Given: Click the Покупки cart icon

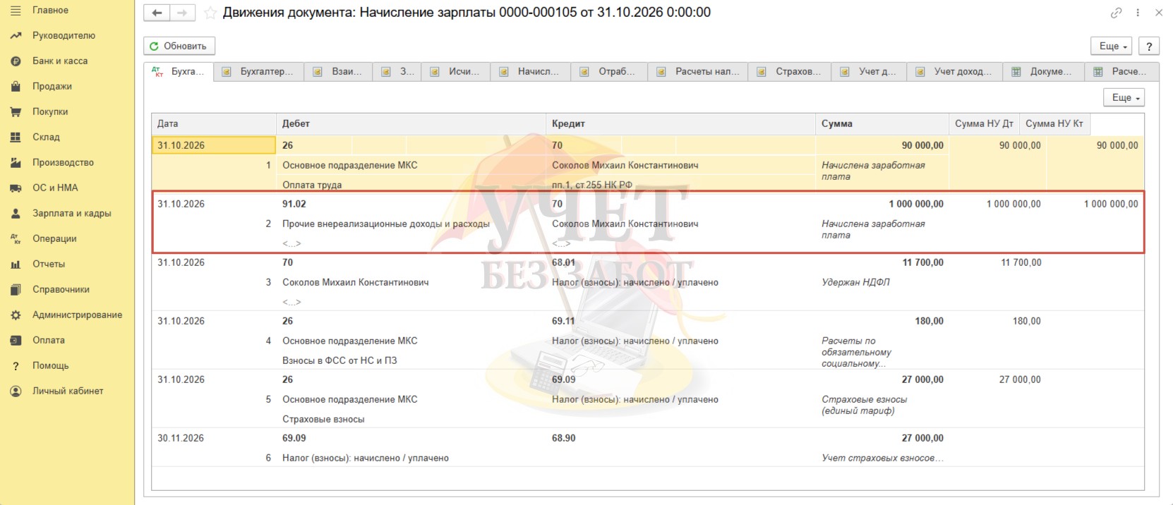Looking at the screenshot, I should 16,111.
